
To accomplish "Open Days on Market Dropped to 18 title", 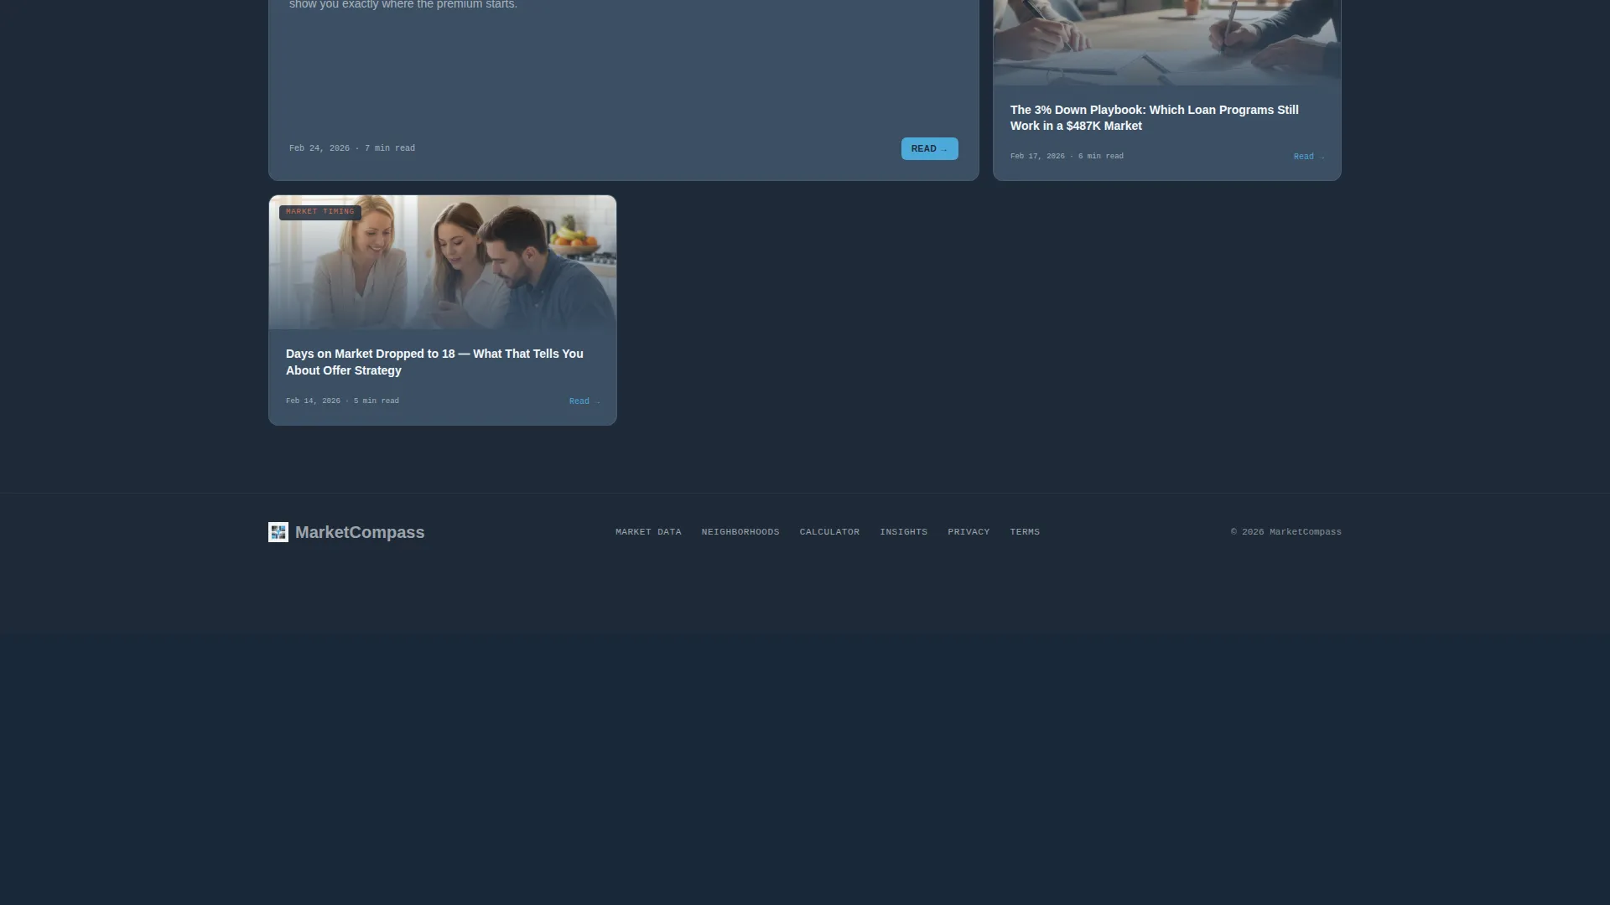I will tap(434, 362).
